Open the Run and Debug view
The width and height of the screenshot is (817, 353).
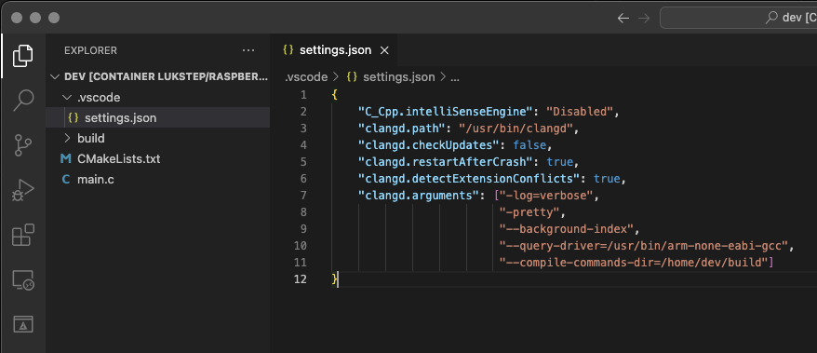tap(22, 190)
